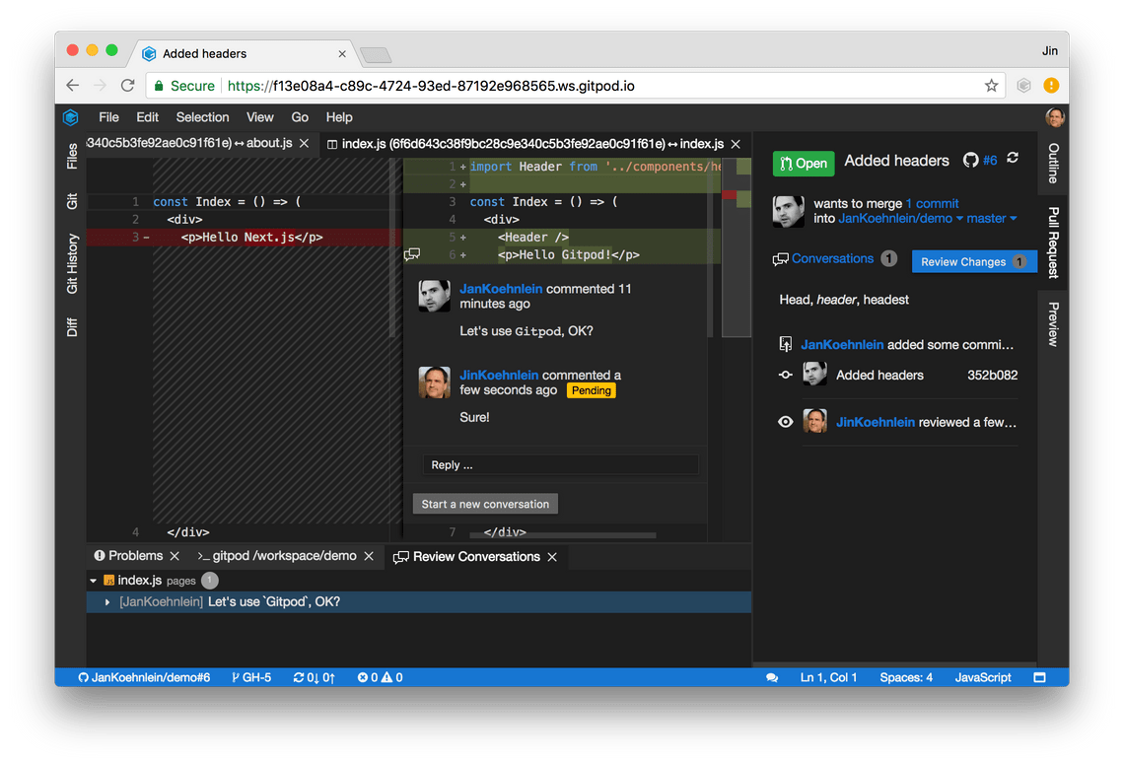Click the browser back arrow
Screen dimensions: 1124x765
[72, 86]
